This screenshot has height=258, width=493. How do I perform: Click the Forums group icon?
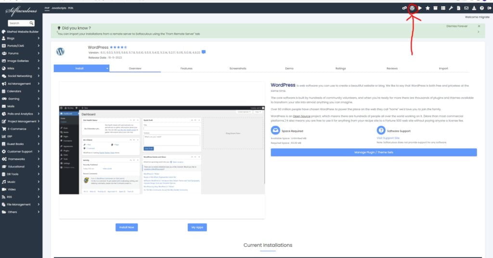coord(4,53)
